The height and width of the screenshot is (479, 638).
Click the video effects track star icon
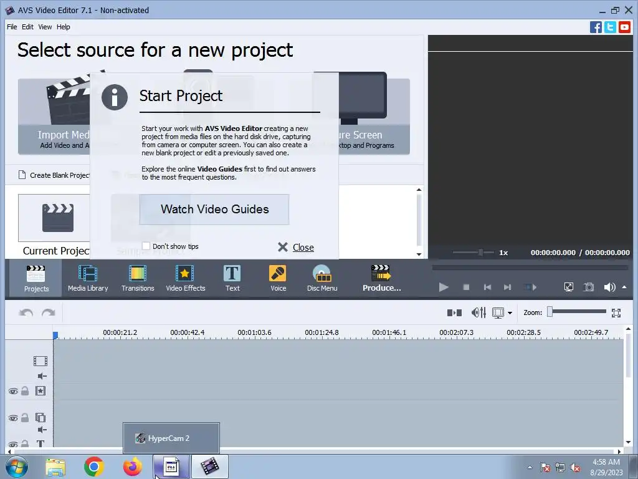40,391
